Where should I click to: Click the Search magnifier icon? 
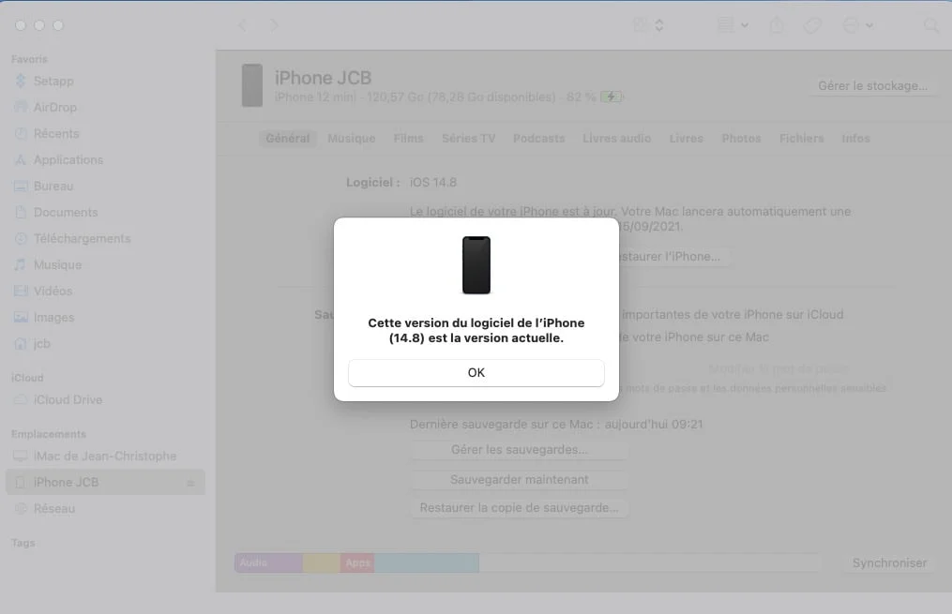pos(930,25)
